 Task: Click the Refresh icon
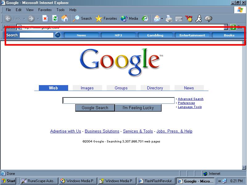pyautogui.click(x=55, y=18)
